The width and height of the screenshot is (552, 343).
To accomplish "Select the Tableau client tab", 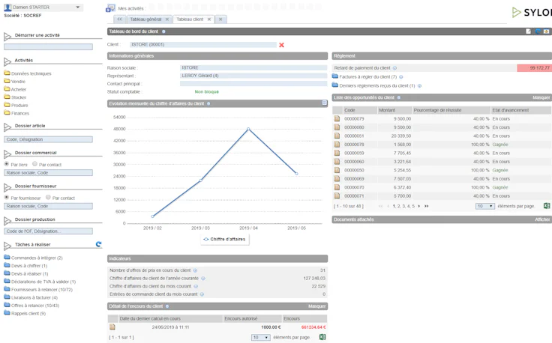I will click(190, 19).
